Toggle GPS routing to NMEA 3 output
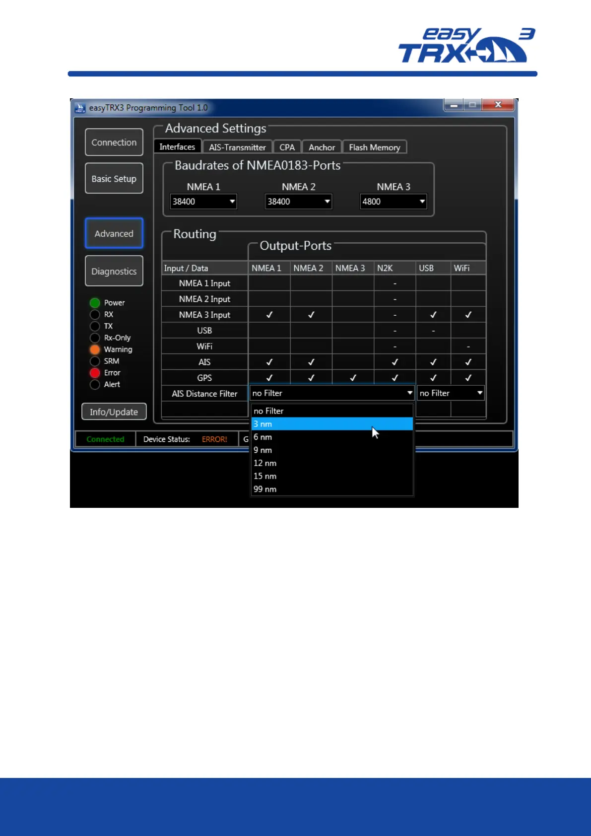 coord(353,378)
